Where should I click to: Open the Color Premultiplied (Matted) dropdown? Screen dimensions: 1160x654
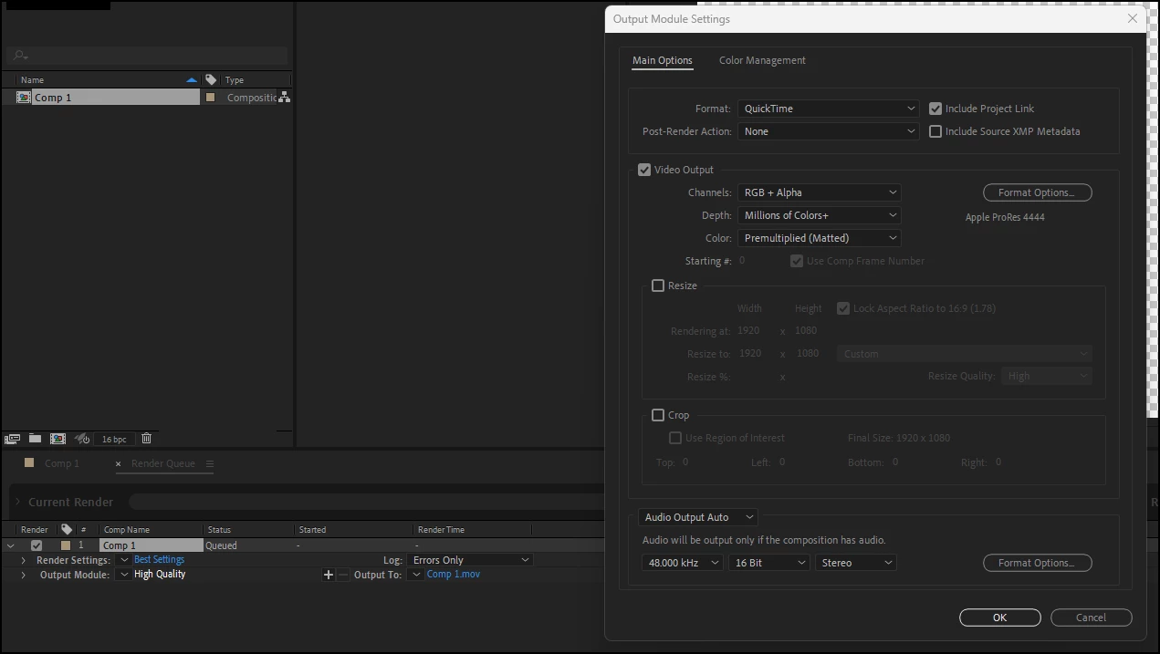click(x=820, y=238)
